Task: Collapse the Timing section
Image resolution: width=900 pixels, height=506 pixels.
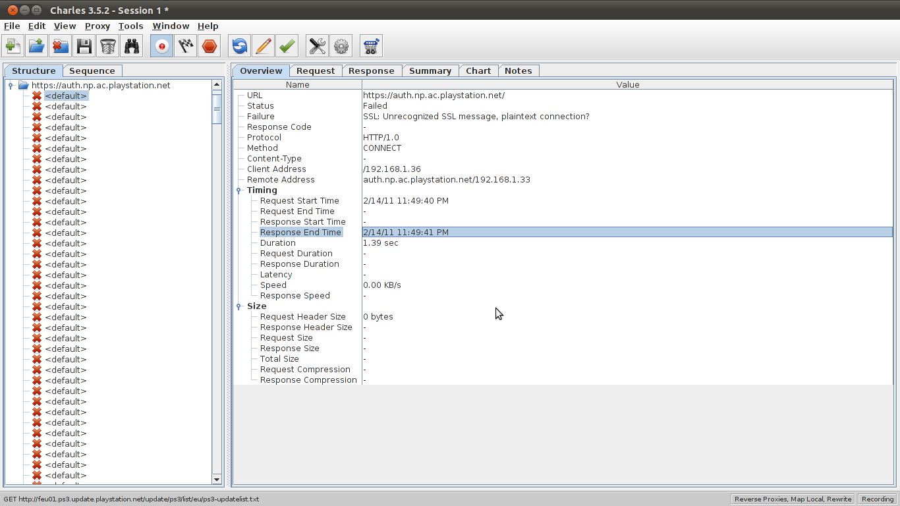Action: (239, 190)
